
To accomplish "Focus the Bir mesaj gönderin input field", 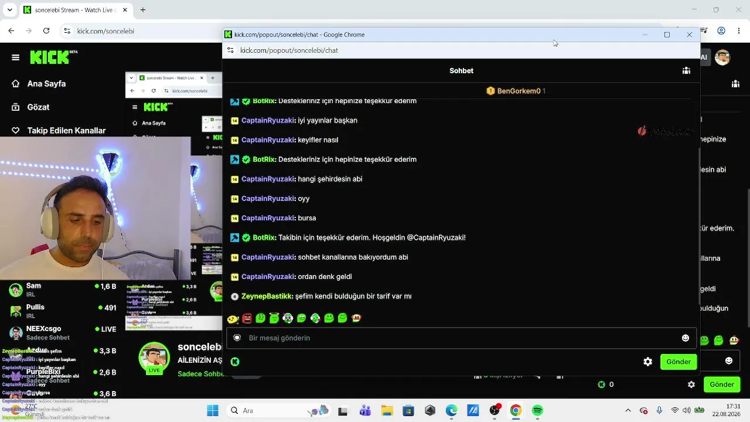I will click(x=461, y=338).
